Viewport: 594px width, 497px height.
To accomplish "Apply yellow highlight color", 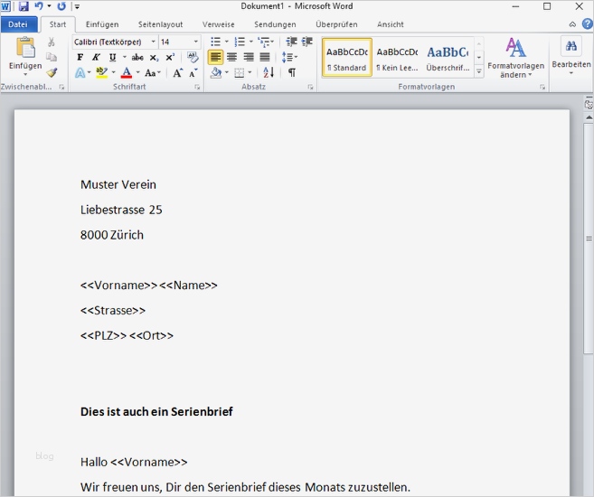I will (x=101, y=72).
